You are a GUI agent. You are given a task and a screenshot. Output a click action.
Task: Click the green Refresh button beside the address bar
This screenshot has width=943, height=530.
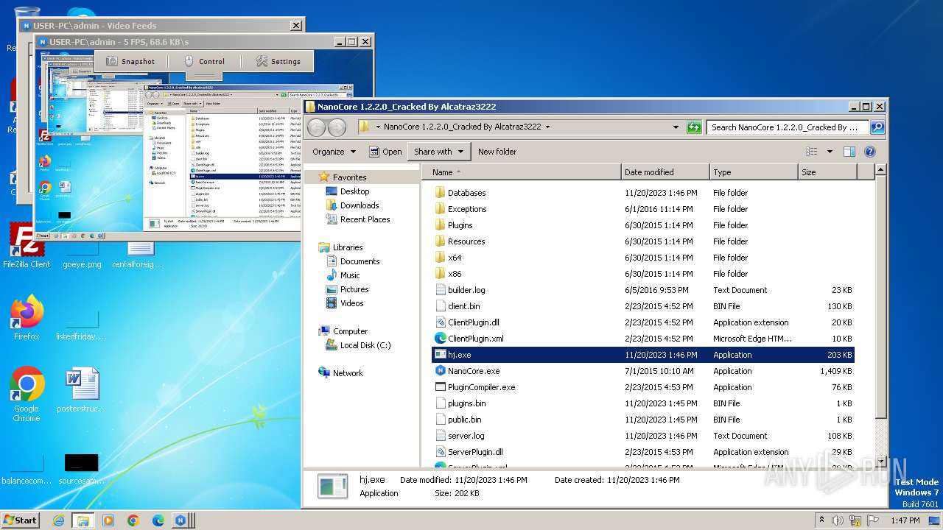(x=694, y=127)
